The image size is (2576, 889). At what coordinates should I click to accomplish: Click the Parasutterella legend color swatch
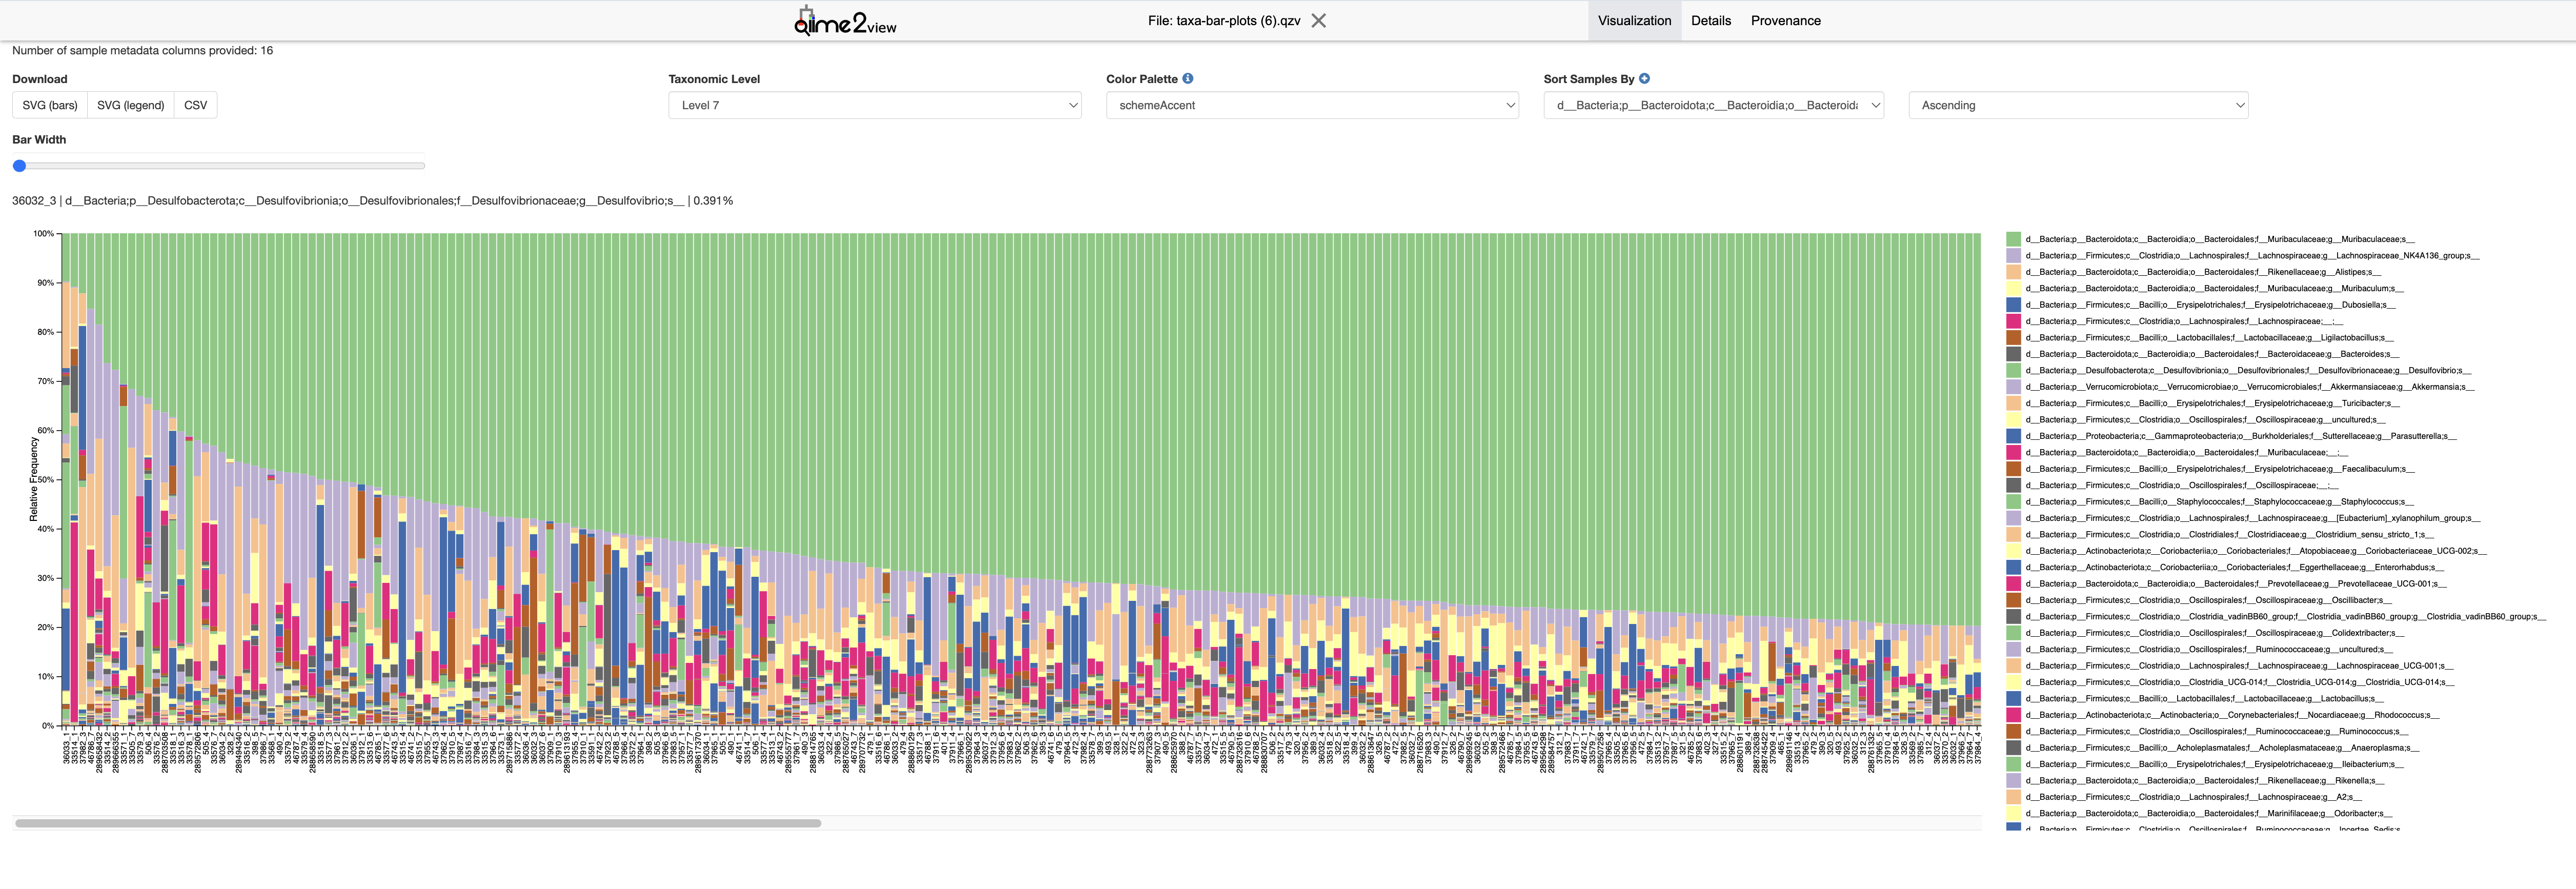(x=2013, y=436)
